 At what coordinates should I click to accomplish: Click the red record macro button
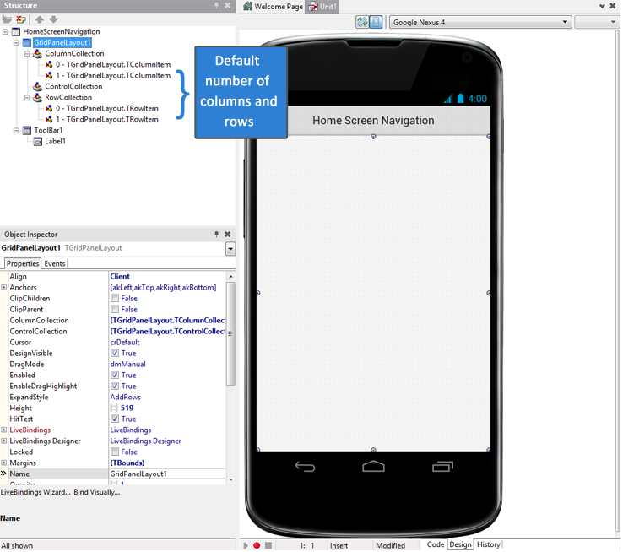click(257, 545)
